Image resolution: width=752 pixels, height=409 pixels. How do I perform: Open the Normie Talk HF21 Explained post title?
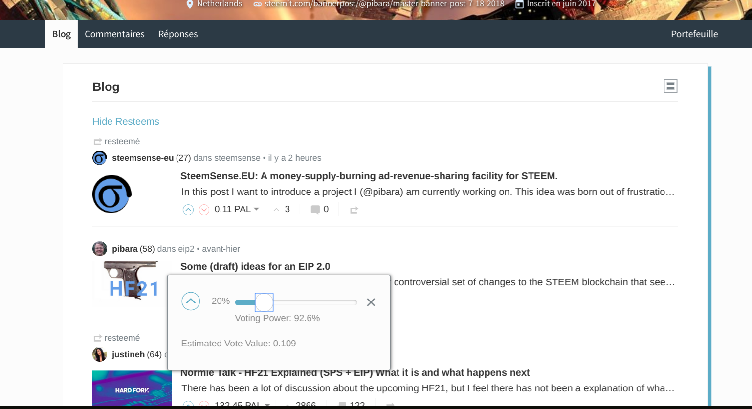[355, 373]
